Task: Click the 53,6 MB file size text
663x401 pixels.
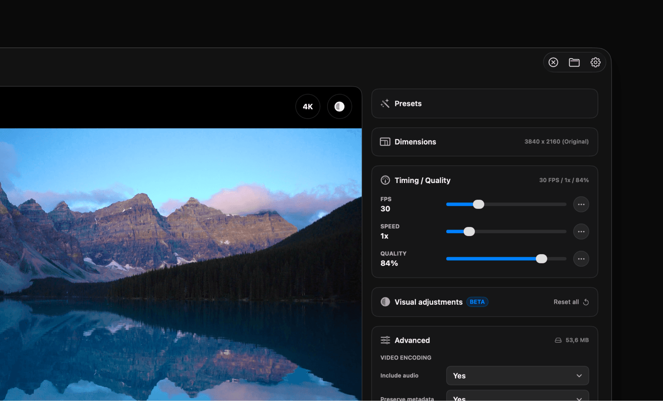Action: tap(577, 340)
